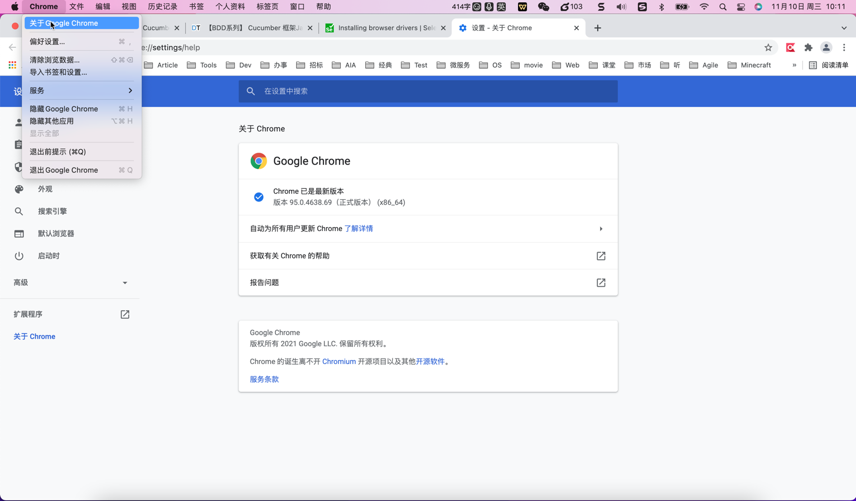The height and width of the screenshot is (501, 856).
Task: Open 报告问题 external link icon
Action: pos(601,283)
